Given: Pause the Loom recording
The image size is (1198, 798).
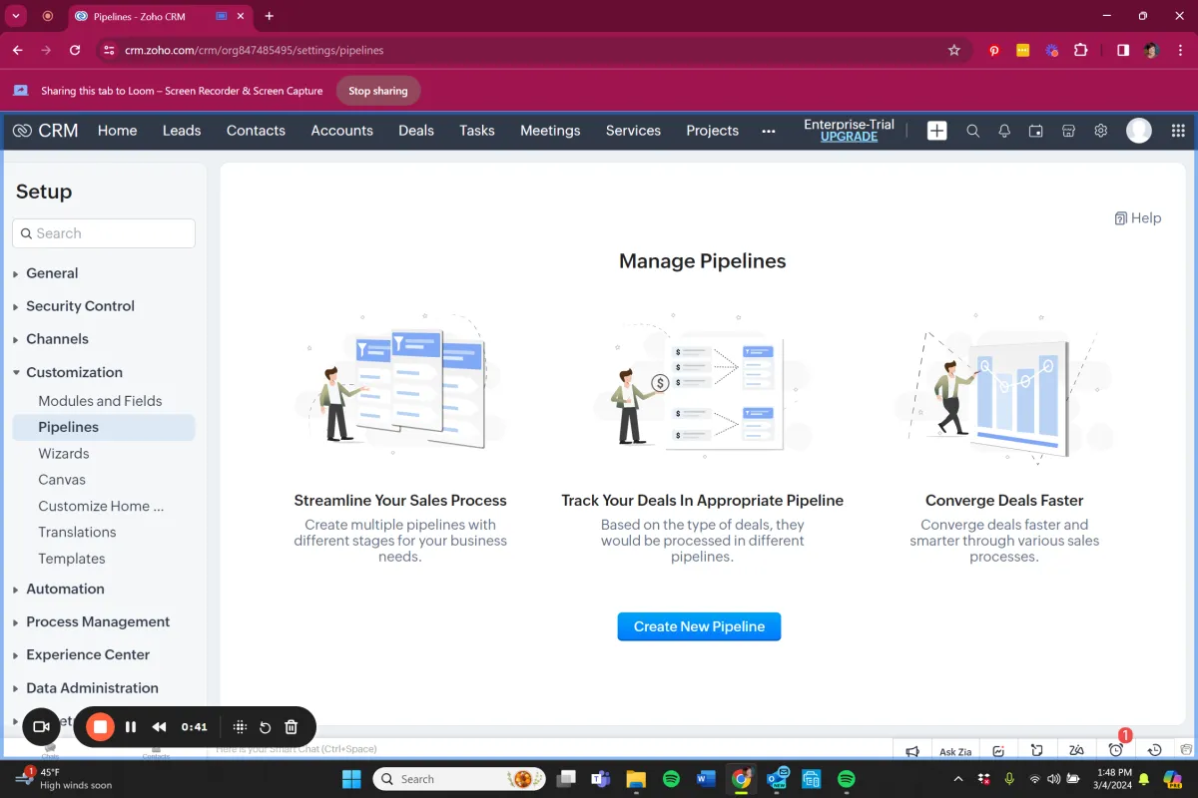Looking at the screenshot, I should point(131,727).
